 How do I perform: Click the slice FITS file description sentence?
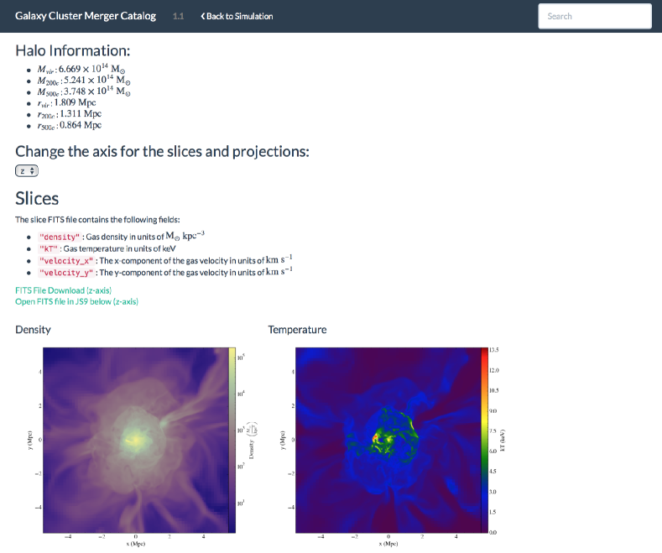tap(97, 220)
